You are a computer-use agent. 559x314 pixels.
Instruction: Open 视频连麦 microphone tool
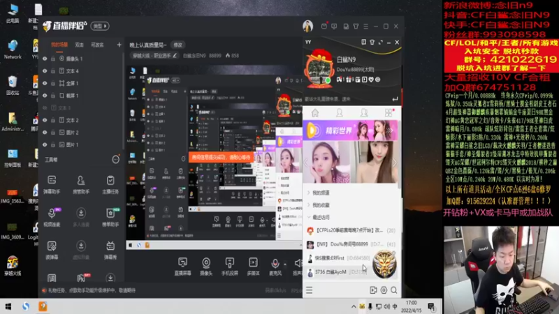click(52, 217)
